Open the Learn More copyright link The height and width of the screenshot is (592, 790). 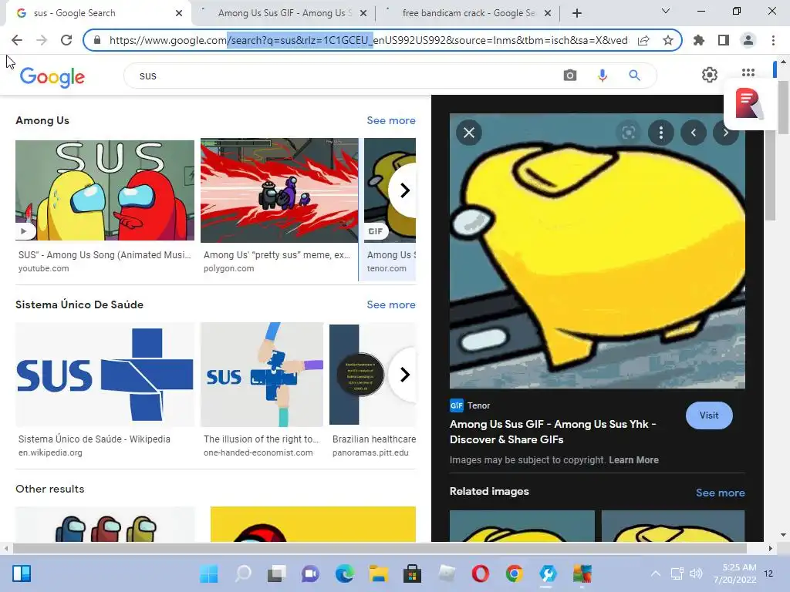point(633,460)
